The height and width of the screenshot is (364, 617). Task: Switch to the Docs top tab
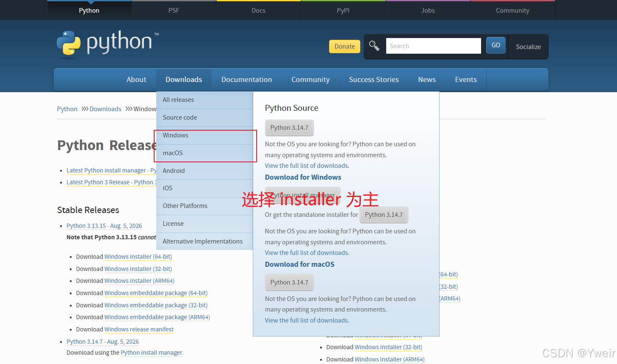(258, 10)
